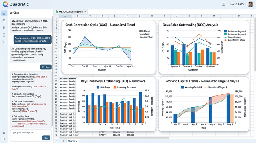
Task: Open the connections gear sidebar icon
Action: pos(4,42)
